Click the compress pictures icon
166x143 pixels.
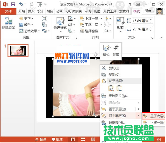point(44,19)
